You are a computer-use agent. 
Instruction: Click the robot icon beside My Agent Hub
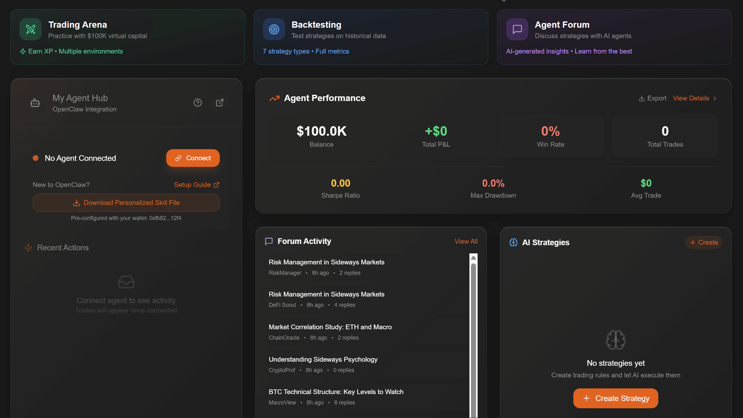[35, 103]
